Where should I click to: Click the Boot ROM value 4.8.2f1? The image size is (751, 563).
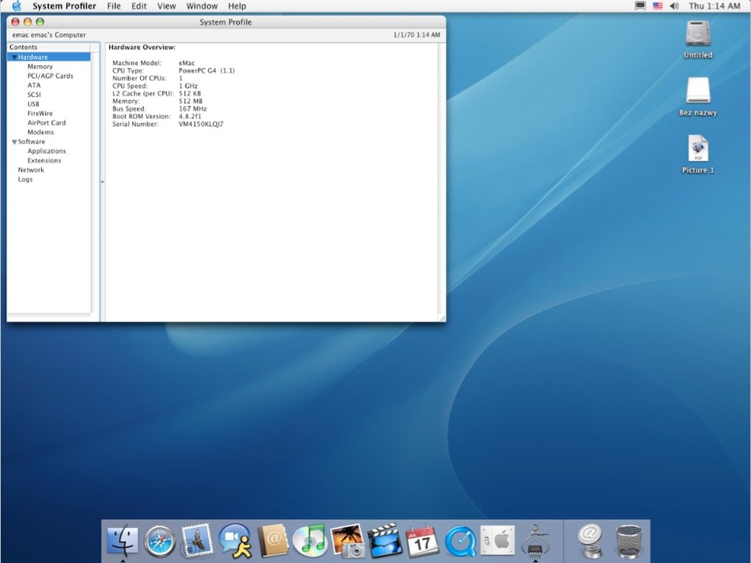[190, 117]
